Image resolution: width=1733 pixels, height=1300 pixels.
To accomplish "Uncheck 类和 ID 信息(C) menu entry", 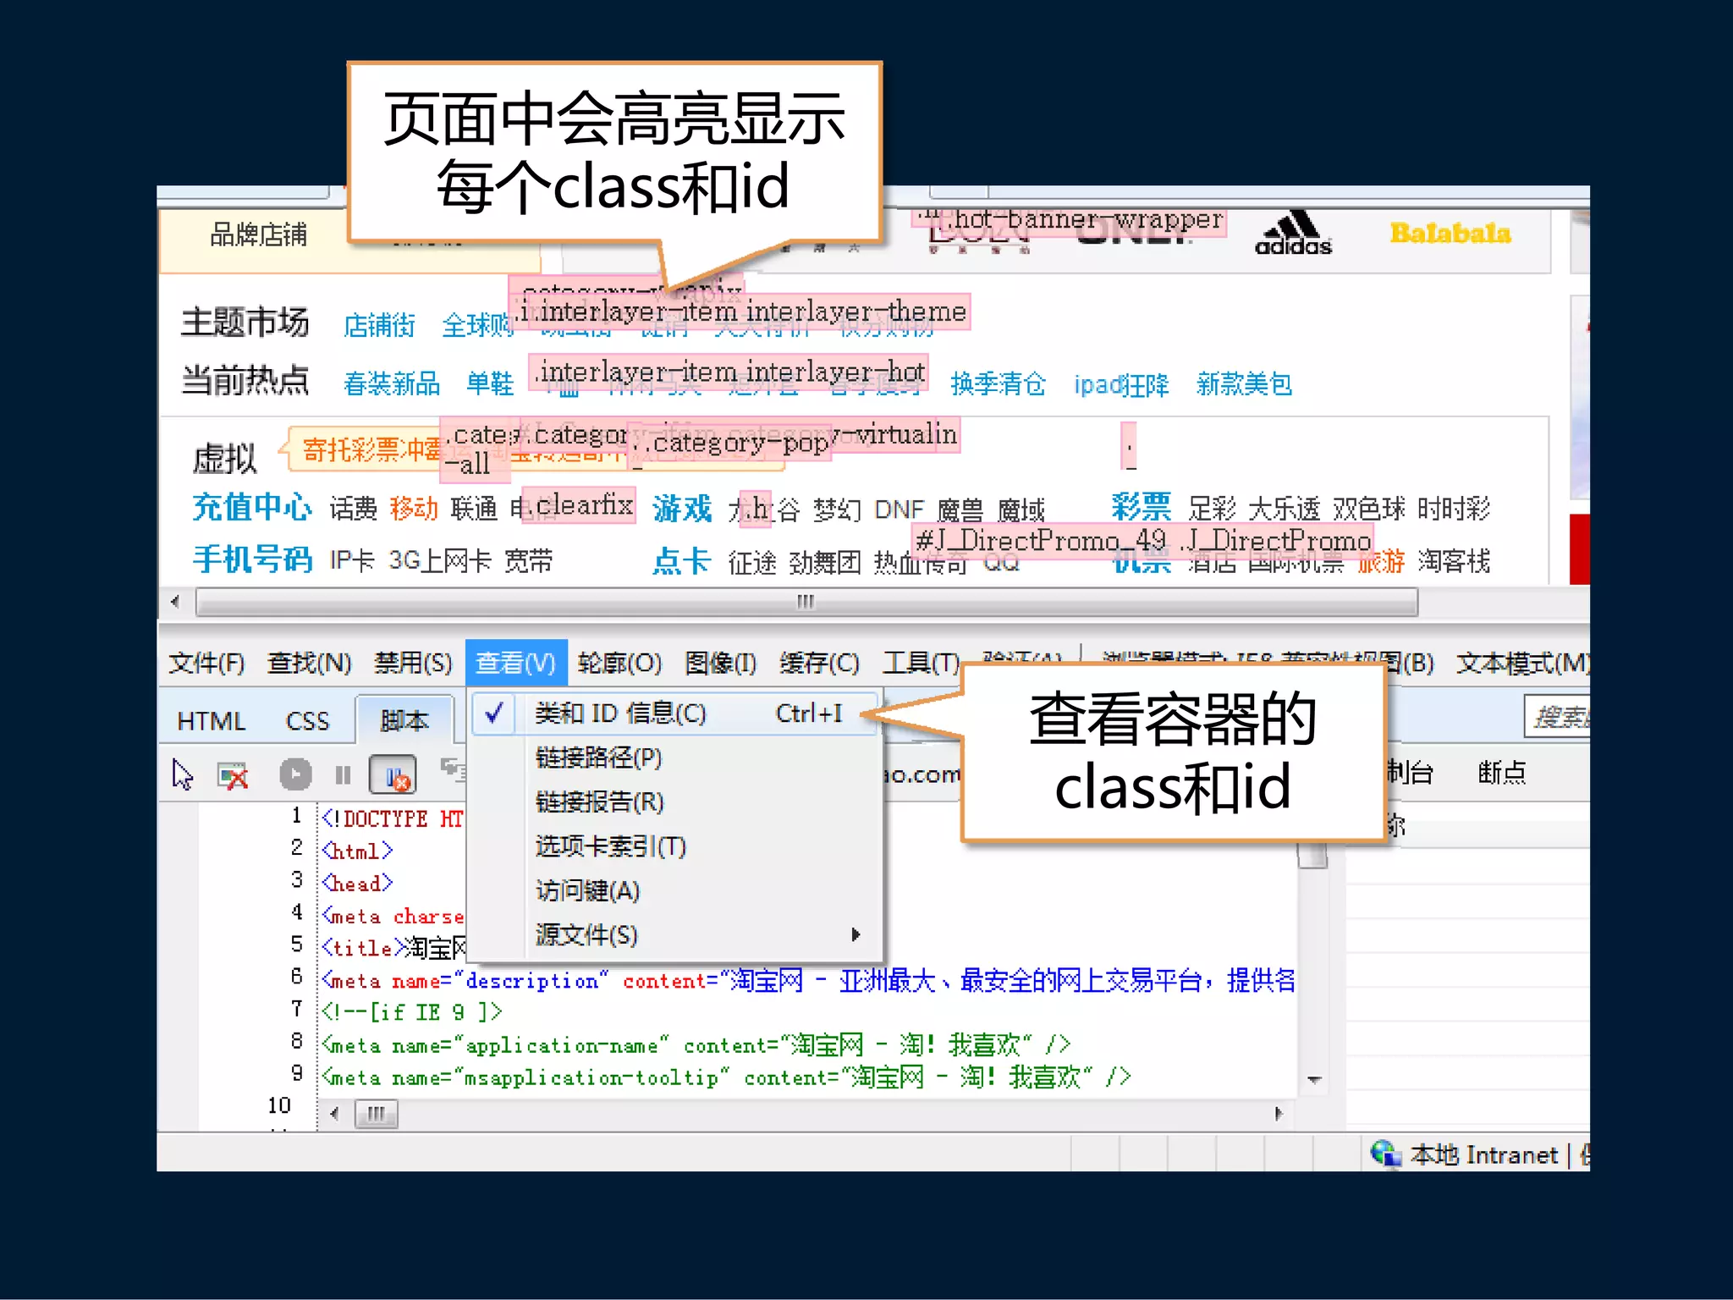I will (674, 713).
